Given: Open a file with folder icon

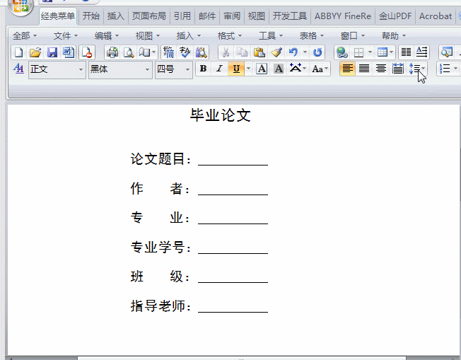Looking at the screenshot, I should pos(35,52).
